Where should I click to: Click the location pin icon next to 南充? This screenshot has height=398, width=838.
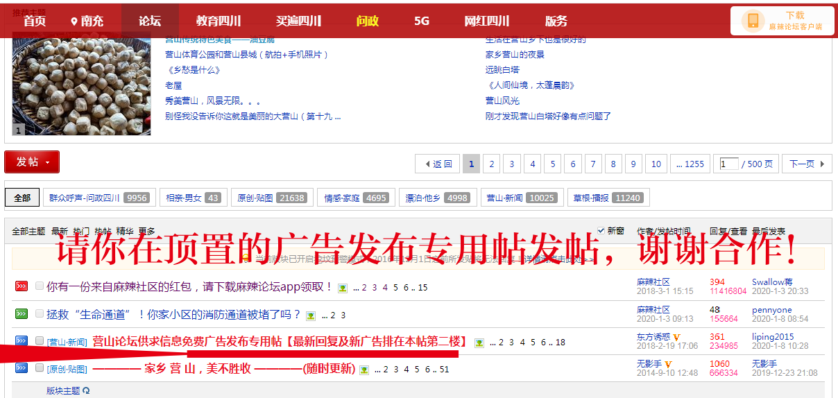(x=74, y=21)
